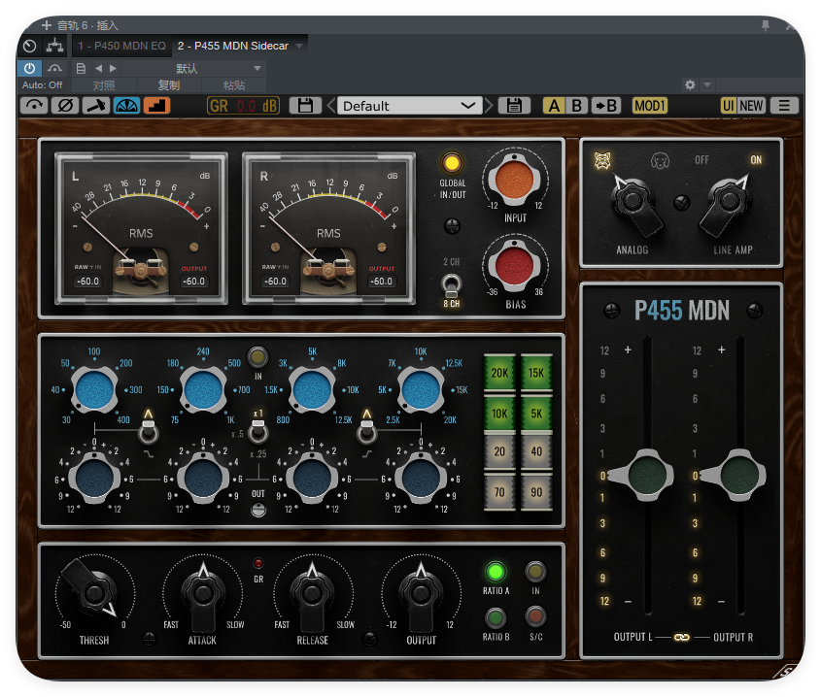821x697 pixels.
Task: Click the tiger icon above ANALOG knob
Action: pyautogui.click(x=602, y=160)
